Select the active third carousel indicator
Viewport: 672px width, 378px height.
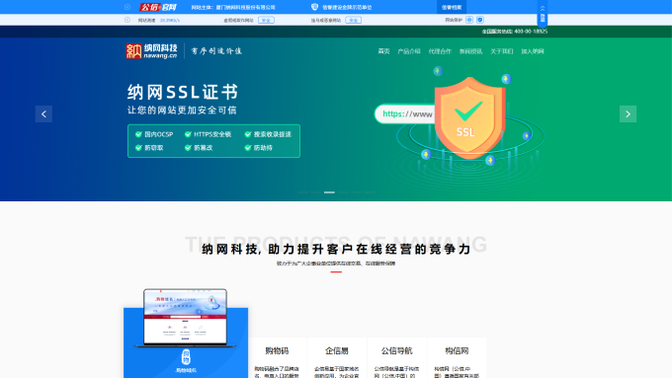tap(329, 192)
